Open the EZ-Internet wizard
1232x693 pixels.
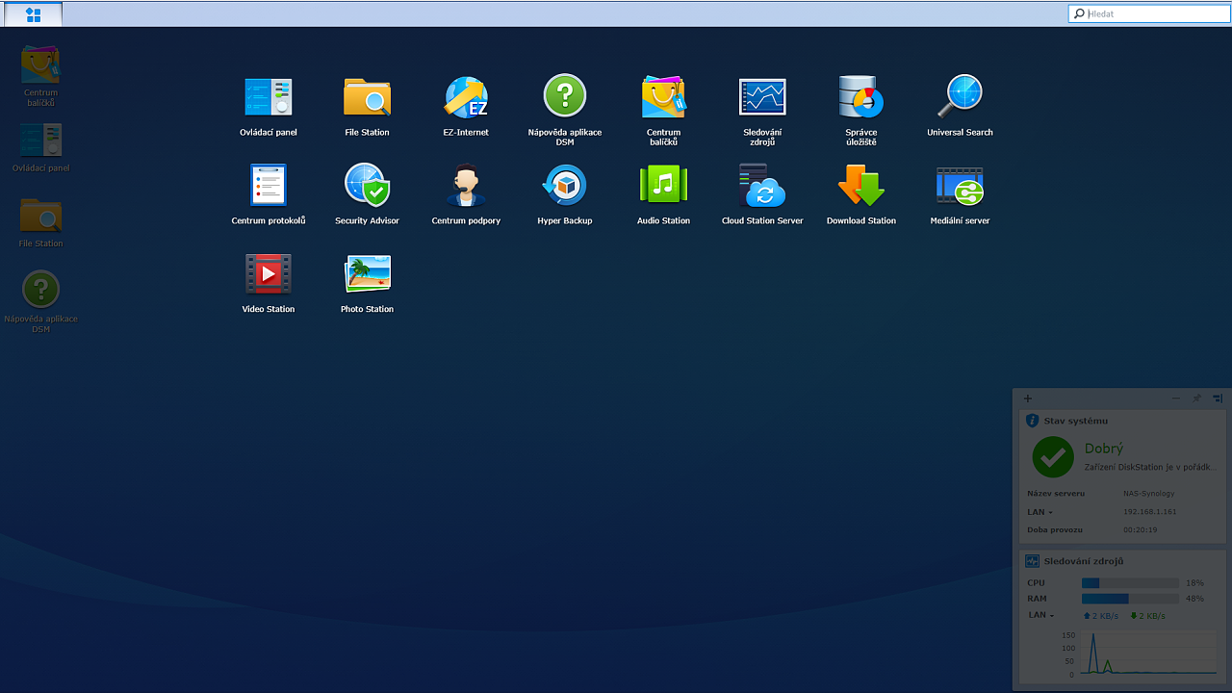(466, 97)
